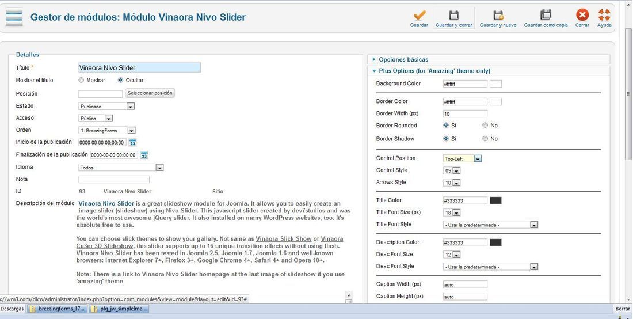Click the Description Color hex field

pyautogui.click(x=465, y=242)
